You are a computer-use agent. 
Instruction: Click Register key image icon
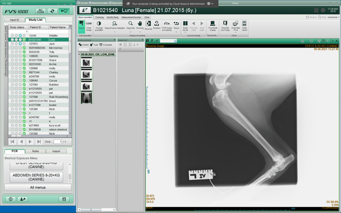pos(225,25)
